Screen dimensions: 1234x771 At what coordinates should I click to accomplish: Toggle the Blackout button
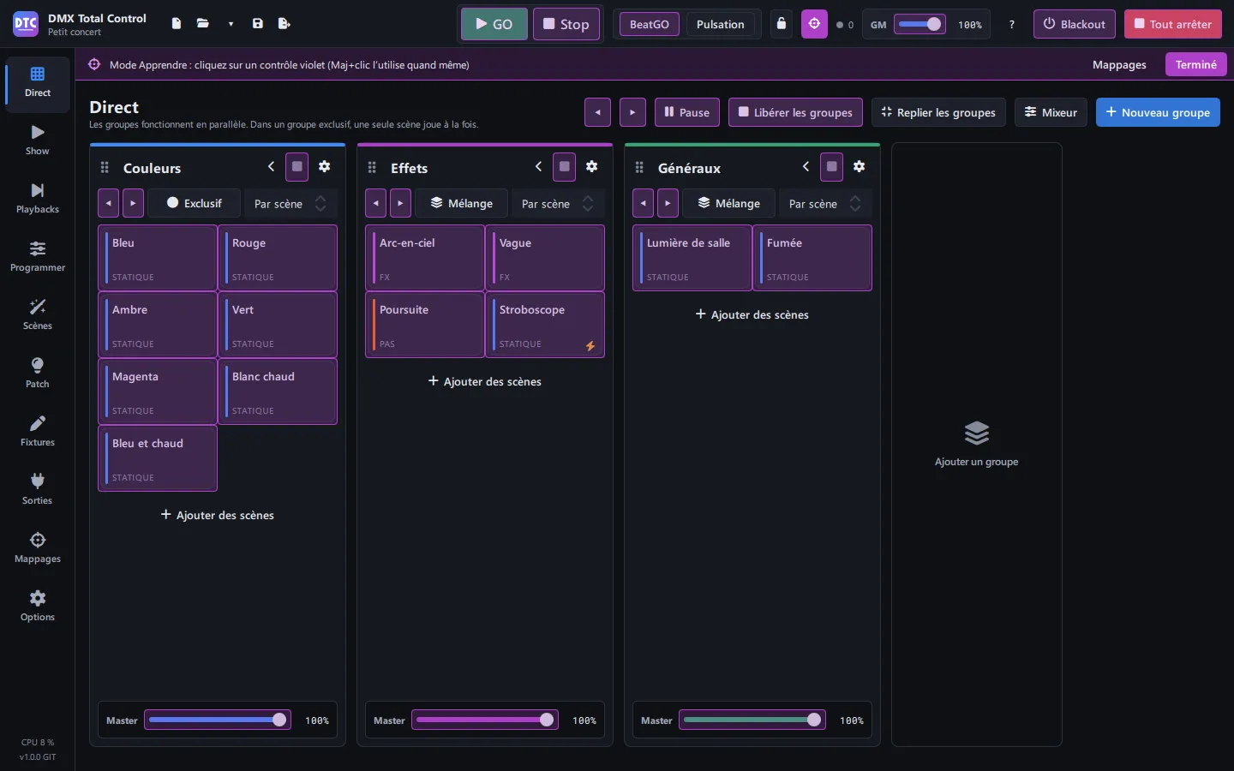[x=1075, y=24]
